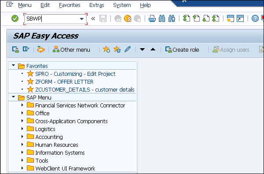This screenshot has width=264, height=174.
Task: Click the blue Help question mark icon
Action: point(255,18)
